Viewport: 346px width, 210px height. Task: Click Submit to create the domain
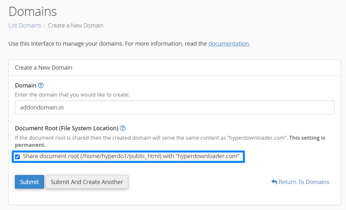click(29, 182)
